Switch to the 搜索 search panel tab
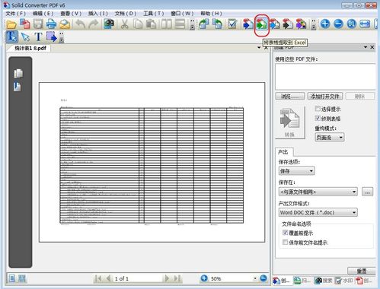 [x=324, y=281]
